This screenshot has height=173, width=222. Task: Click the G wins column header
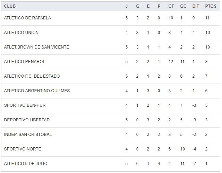tap(137, 6)
